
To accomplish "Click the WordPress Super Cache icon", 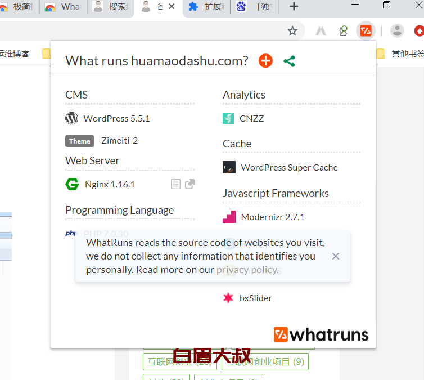I will coord(229,167).
